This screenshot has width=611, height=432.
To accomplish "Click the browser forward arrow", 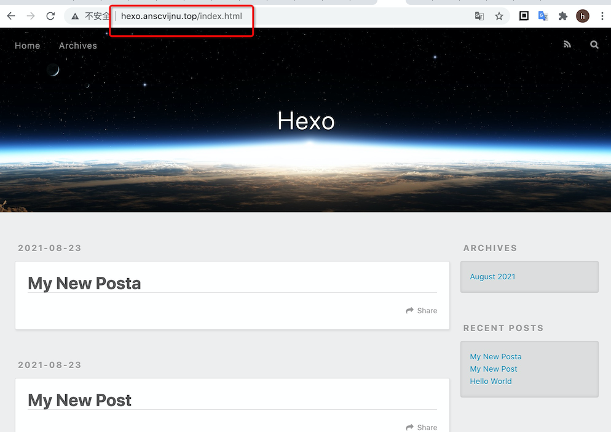I will click(x=31, y=16).
